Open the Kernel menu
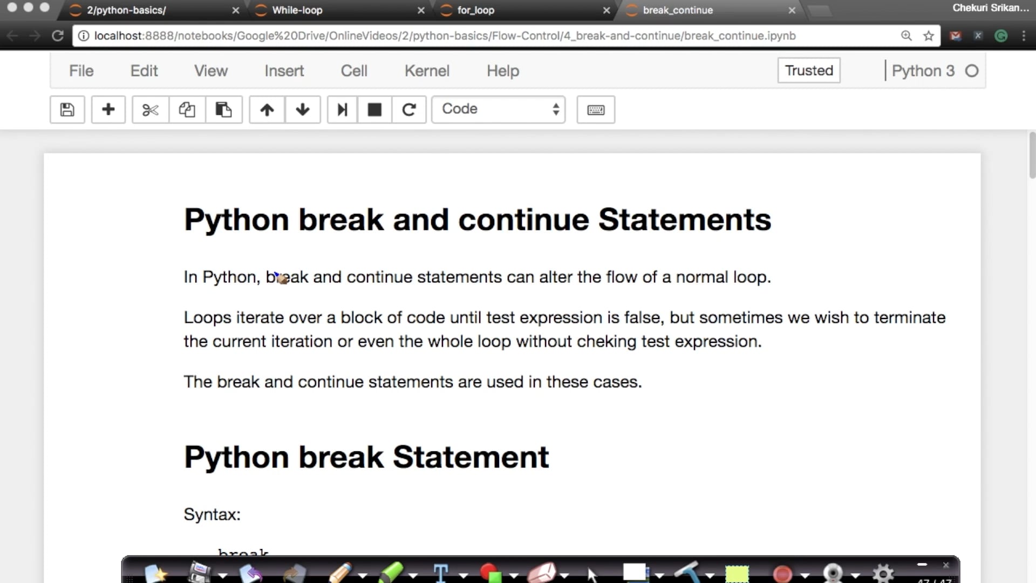Screen dimensions: 1036x583 point(426,71)
